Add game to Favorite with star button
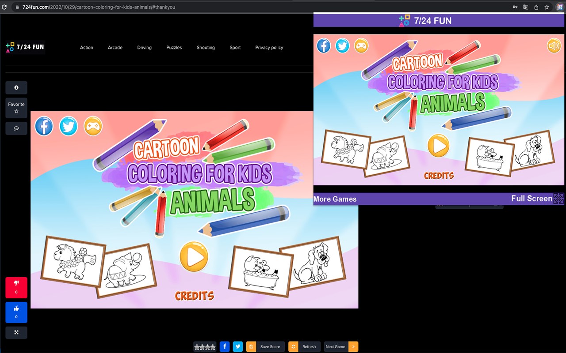The width and height of the screenshot is (566, 353). (x=16, y=108)
